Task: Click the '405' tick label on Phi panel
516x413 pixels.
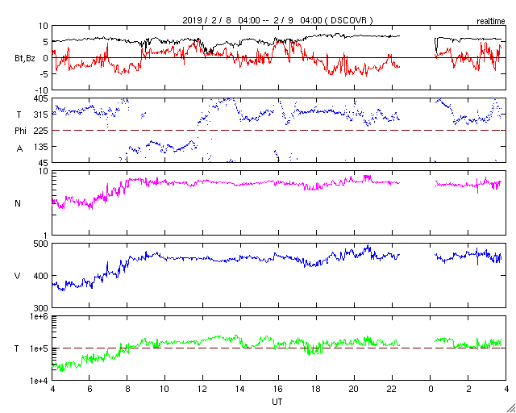Action: tap(41, 98)
